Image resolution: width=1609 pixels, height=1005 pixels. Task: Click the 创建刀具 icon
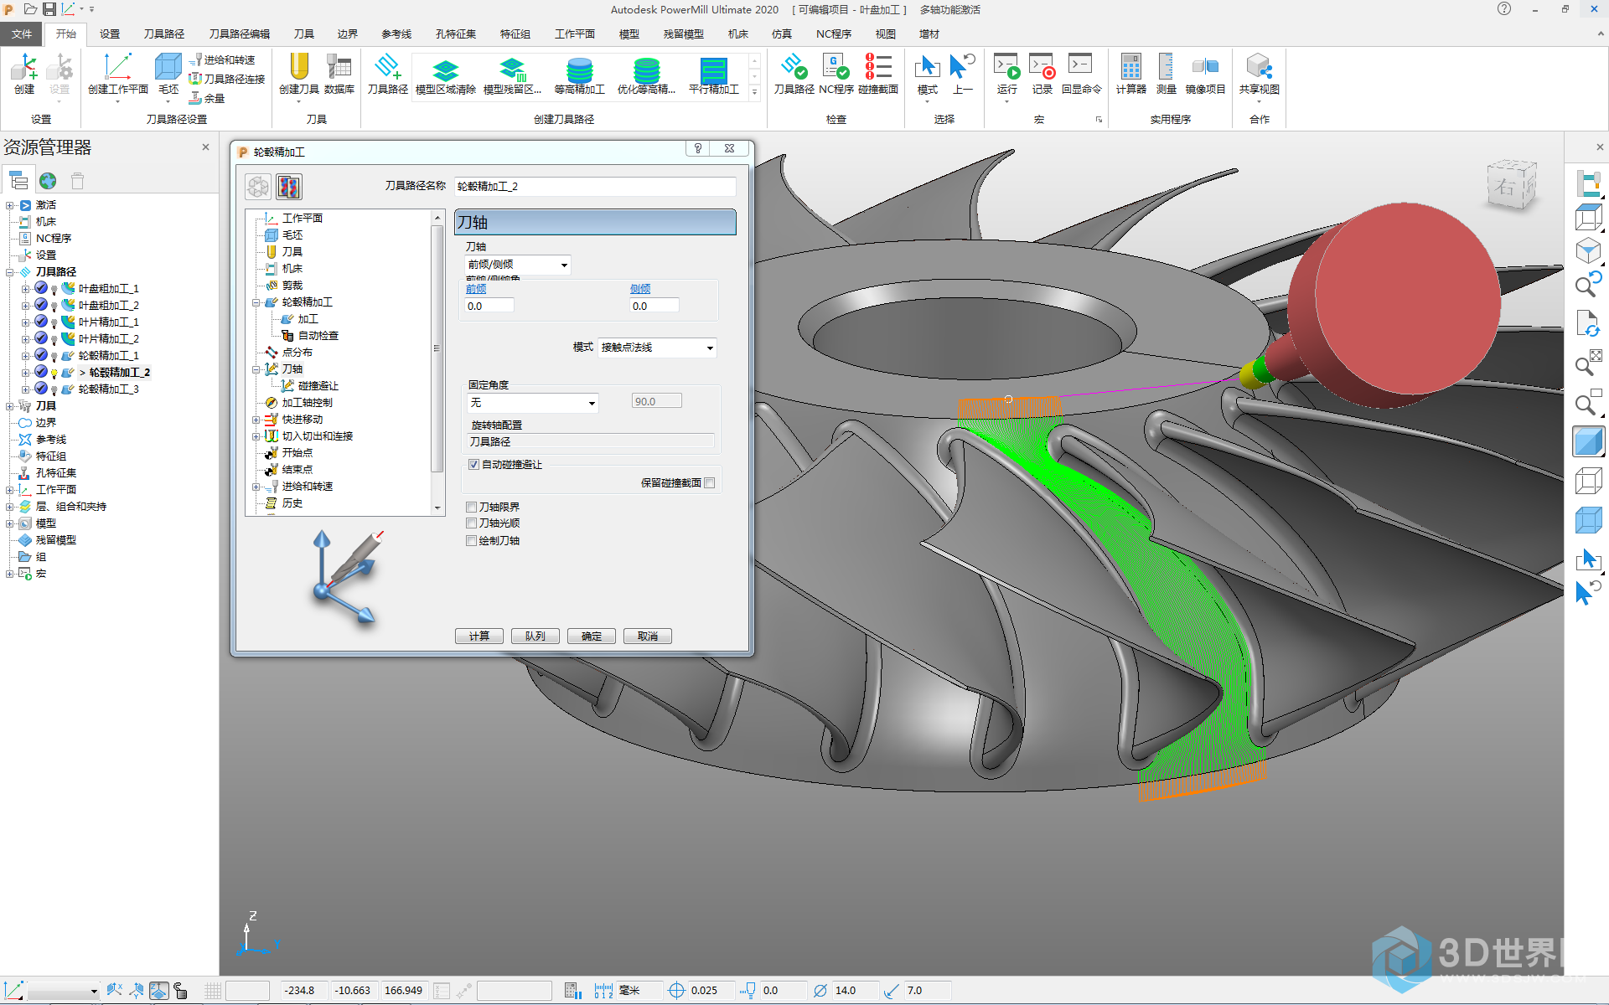tap(298, 74)
